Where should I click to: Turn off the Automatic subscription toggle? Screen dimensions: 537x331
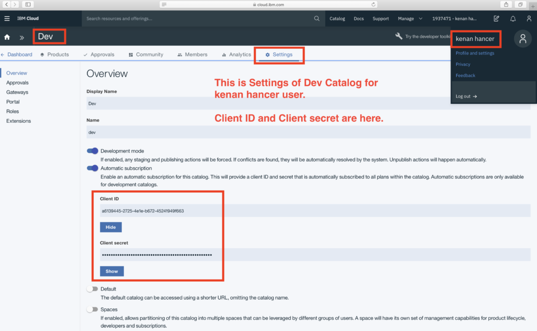92,168
